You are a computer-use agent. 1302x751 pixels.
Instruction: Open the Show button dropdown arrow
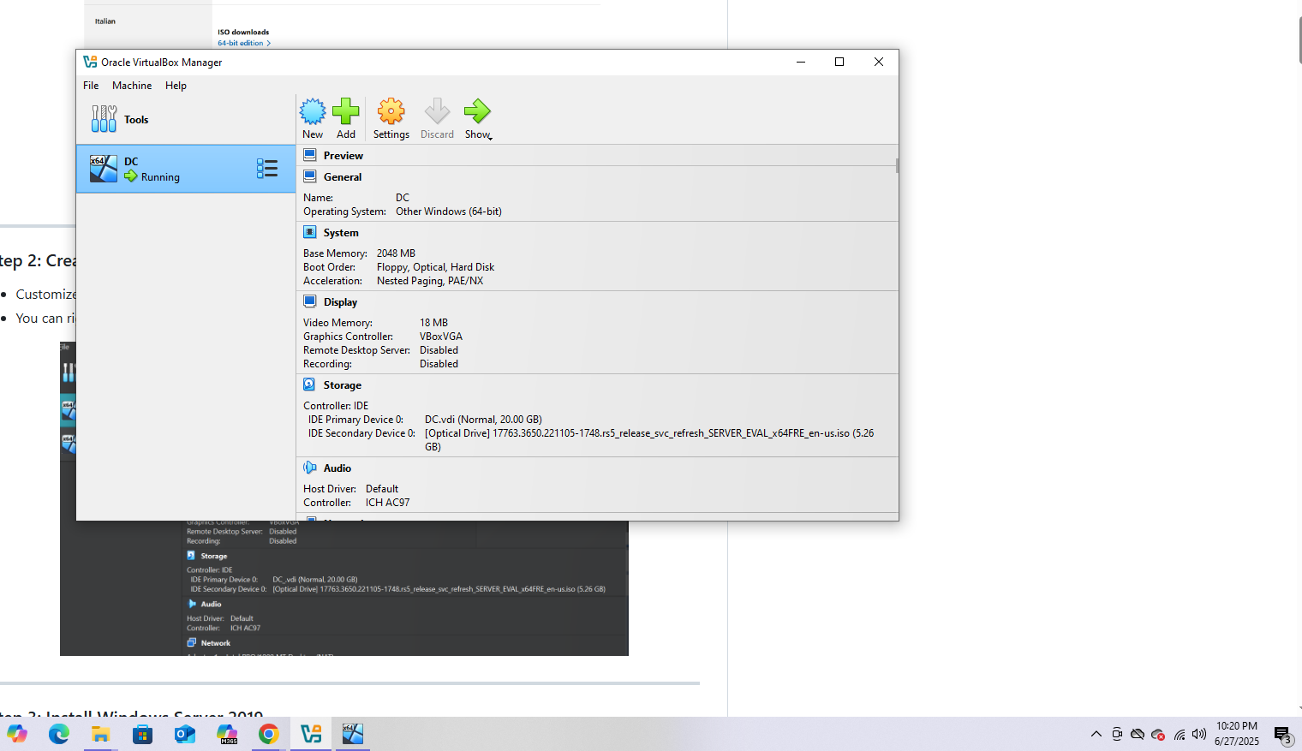tap(490, 138)
